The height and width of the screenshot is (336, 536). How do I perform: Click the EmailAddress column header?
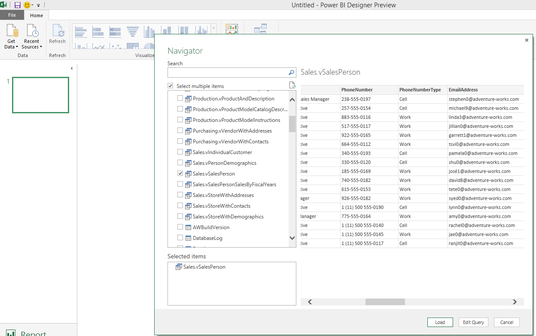click(486, 90)
